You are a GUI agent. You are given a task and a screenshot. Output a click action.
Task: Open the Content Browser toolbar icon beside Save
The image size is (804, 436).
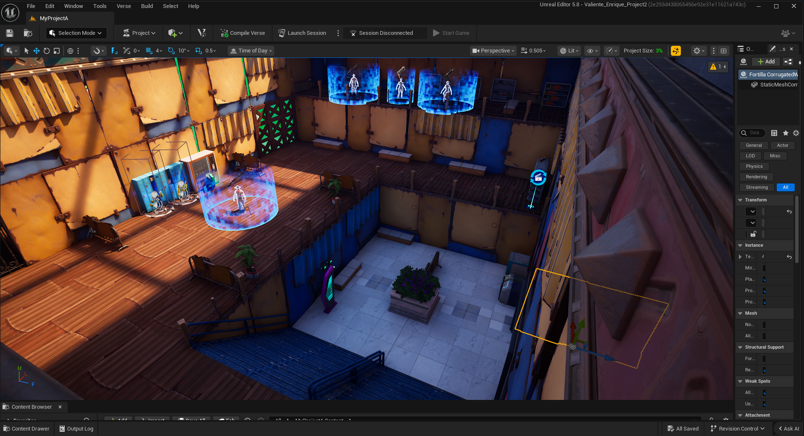click(28, 33)
